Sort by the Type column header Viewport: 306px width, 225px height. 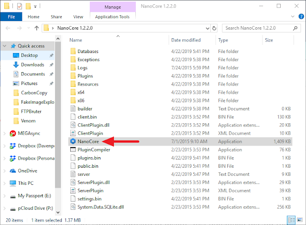(223, 40)
